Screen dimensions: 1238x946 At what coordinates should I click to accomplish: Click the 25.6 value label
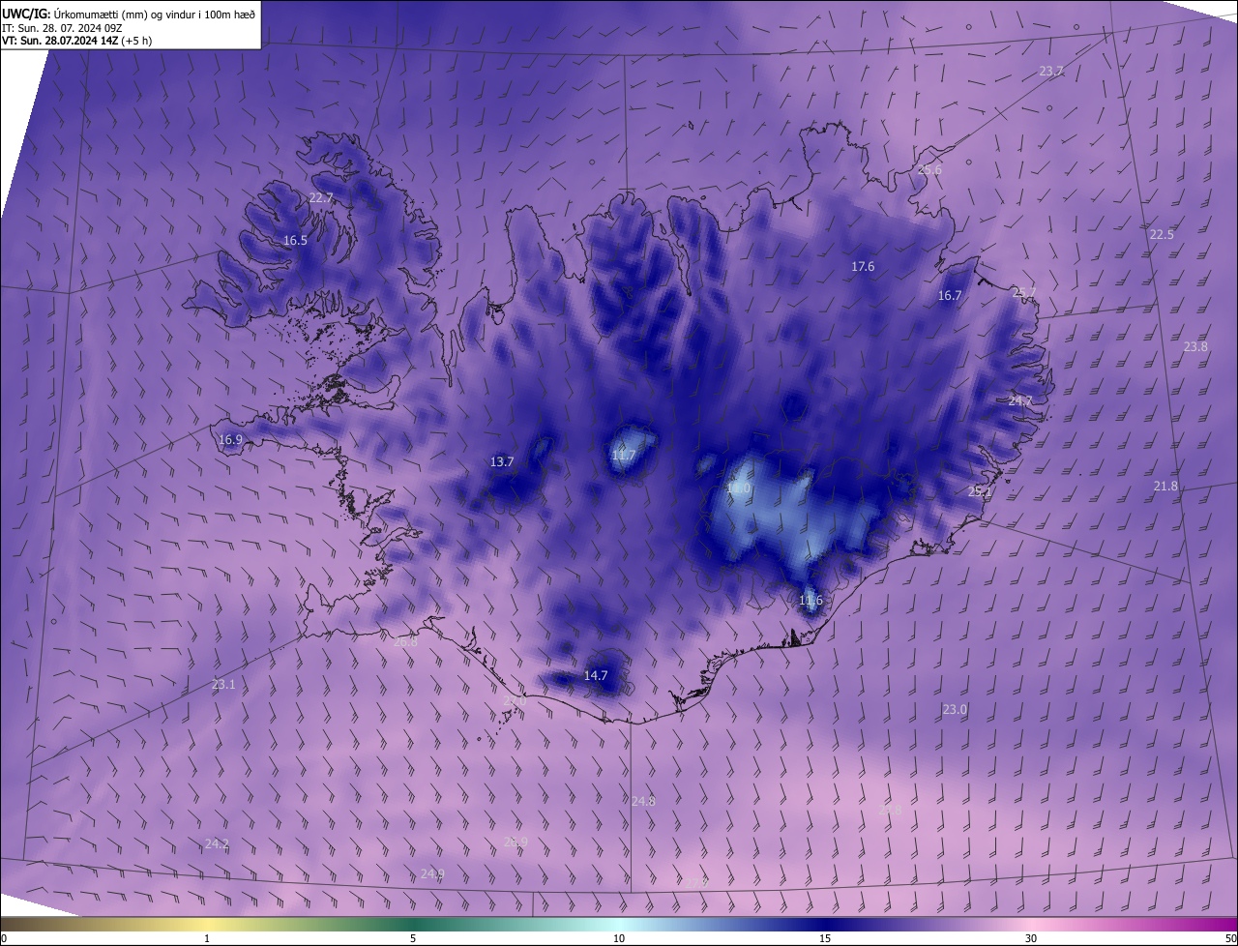point(929,169)
